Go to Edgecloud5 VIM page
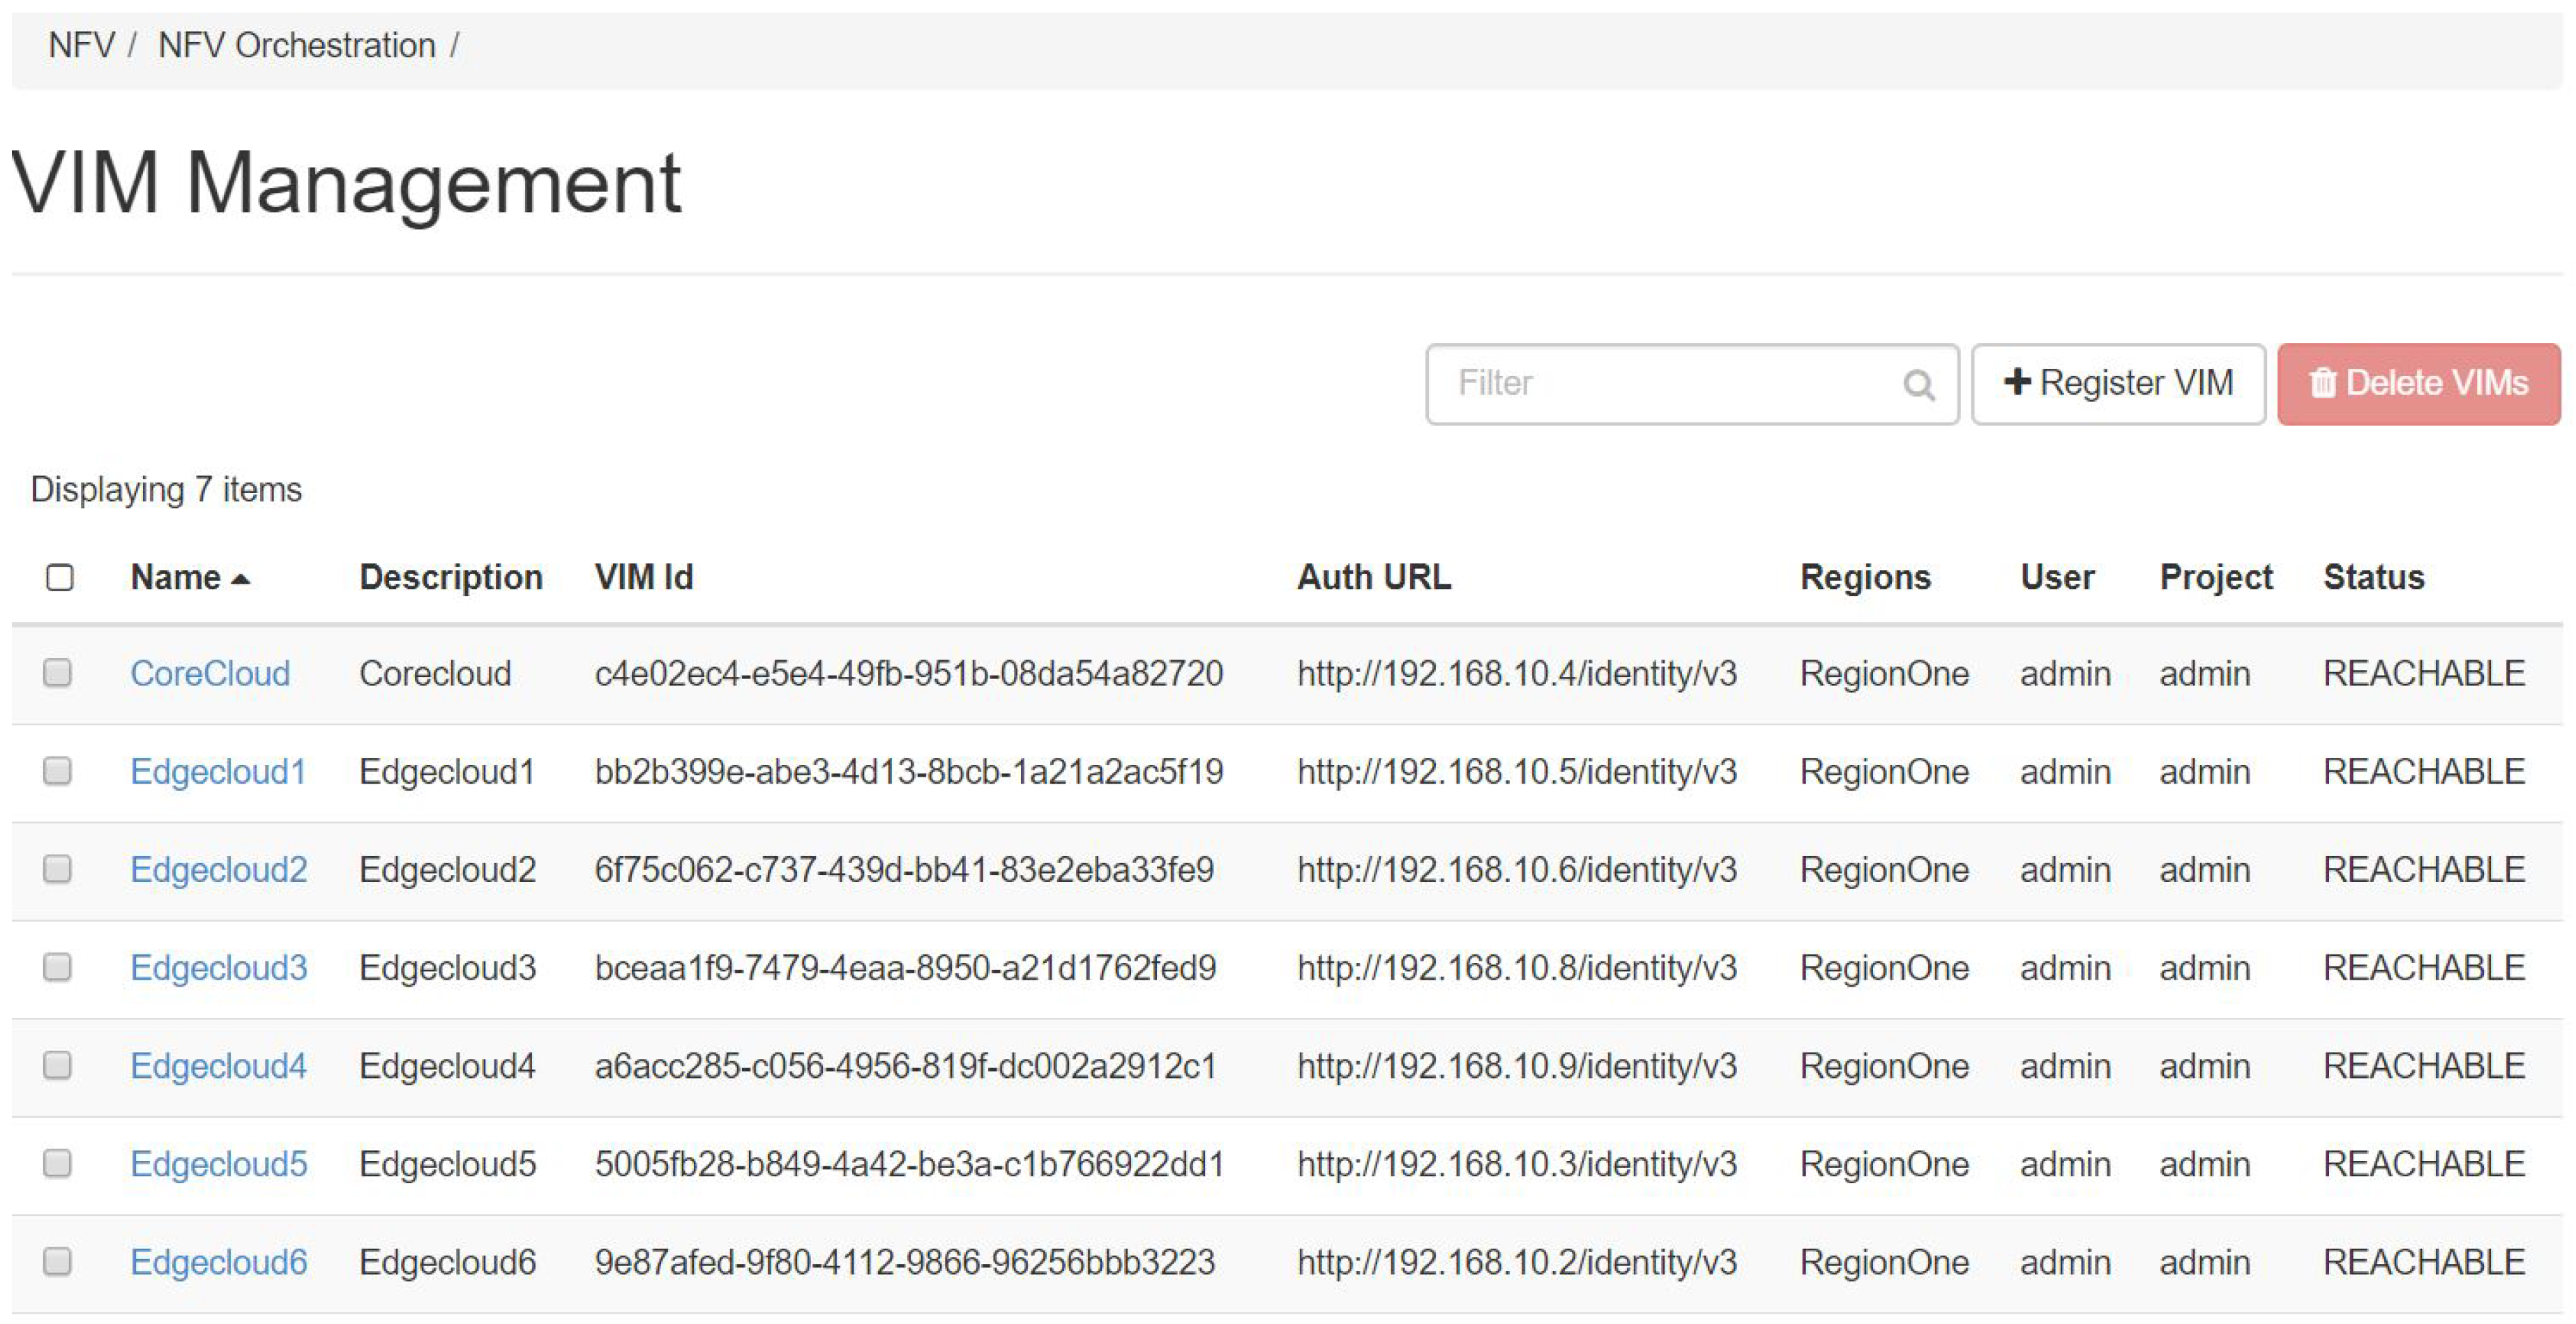 click(x=218, y=1163)
